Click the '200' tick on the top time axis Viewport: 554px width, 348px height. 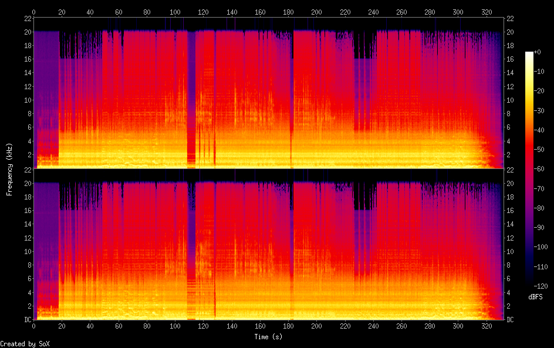[317, 12]
